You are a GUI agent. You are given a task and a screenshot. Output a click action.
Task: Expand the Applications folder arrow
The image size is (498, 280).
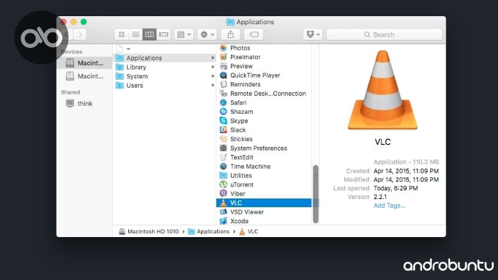[x=213, y=58]
